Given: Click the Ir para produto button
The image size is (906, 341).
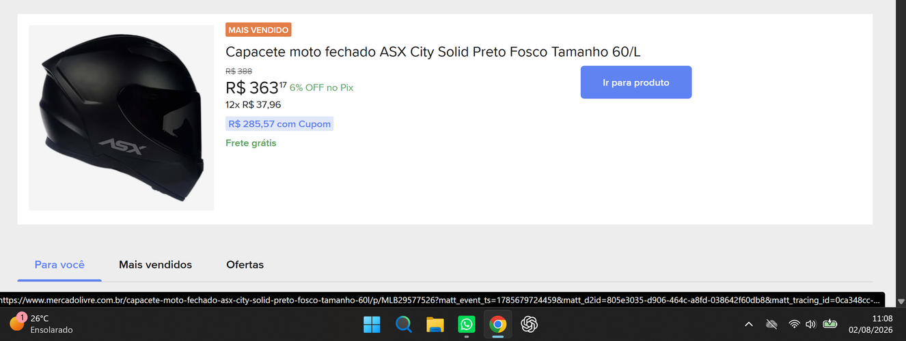Looking at the screenshot, I should [x=636, y=82].
